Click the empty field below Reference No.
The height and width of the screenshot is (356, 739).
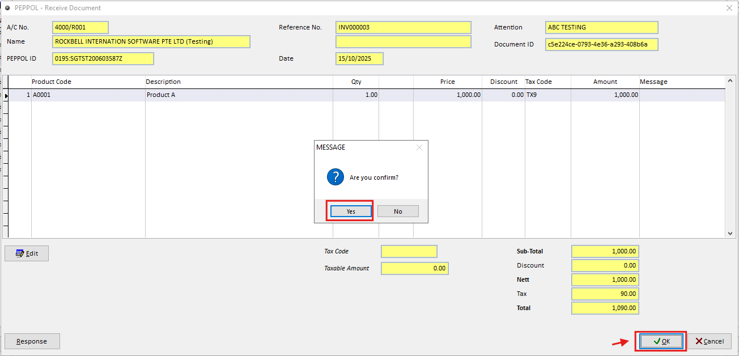tap(404, 41)
